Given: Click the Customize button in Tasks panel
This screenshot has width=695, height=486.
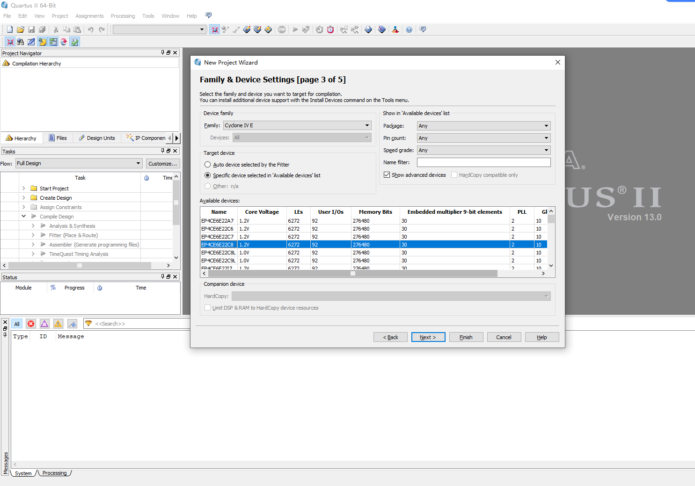Looking at the screenshot, I should 163,163.
